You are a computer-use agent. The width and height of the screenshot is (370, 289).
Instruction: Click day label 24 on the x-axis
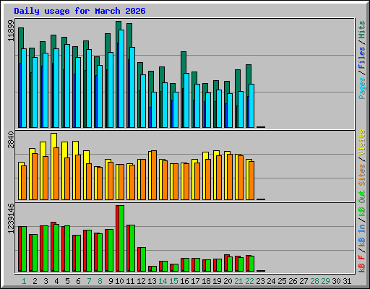tap(271, 281)
